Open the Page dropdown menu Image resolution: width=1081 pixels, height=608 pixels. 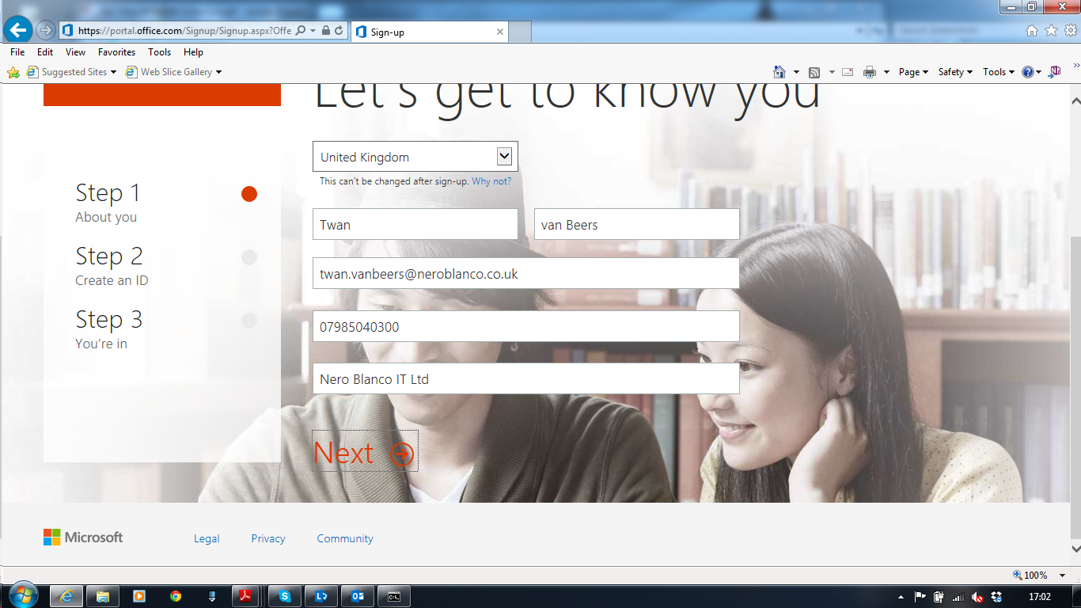[x=913, y=72]
